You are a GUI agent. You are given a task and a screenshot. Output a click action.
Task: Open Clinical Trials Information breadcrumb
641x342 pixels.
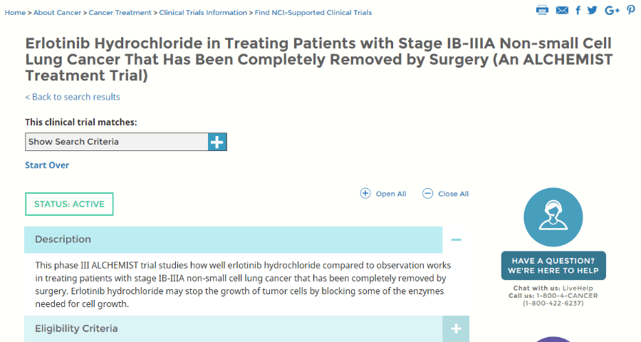tap(203, 13)
